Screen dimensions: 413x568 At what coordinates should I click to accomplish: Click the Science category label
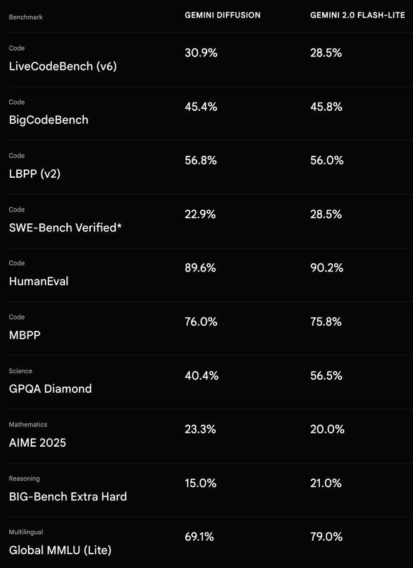pos(21,371)
